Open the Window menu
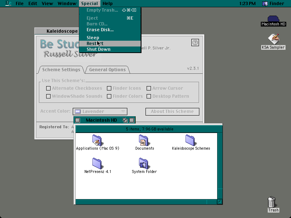Viewport: 291px width, 218px height. coord(67,3)
